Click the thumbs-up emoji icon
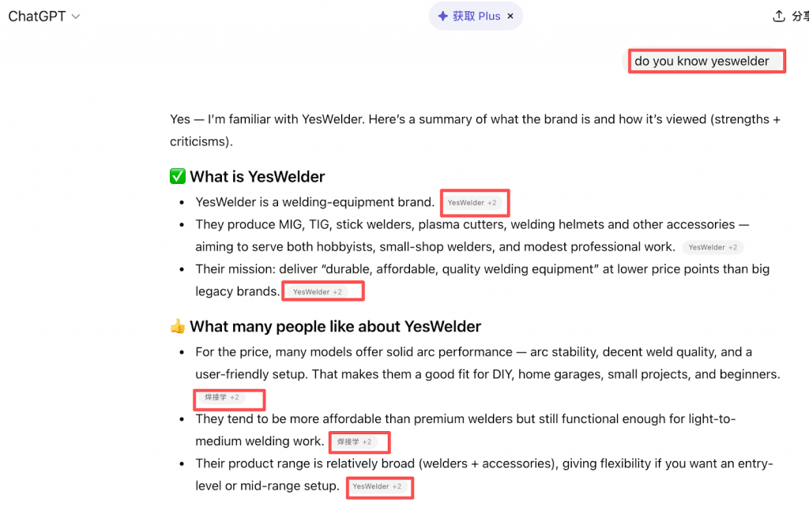 178,327
